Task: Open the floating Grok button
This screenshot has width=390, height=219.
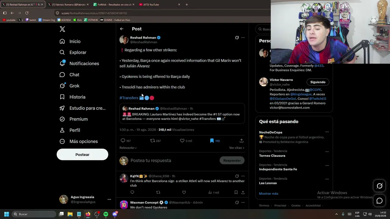Action: 379,186
